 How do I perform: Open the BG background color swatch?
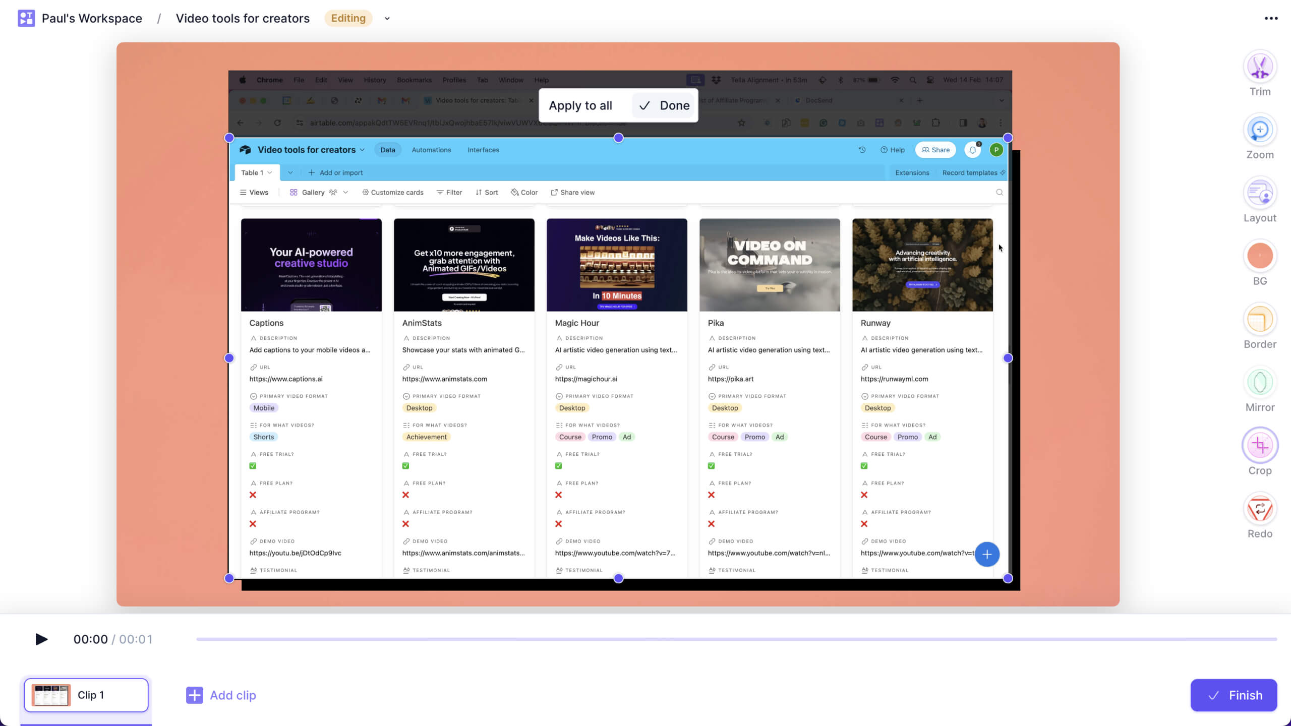[1259, 256]
